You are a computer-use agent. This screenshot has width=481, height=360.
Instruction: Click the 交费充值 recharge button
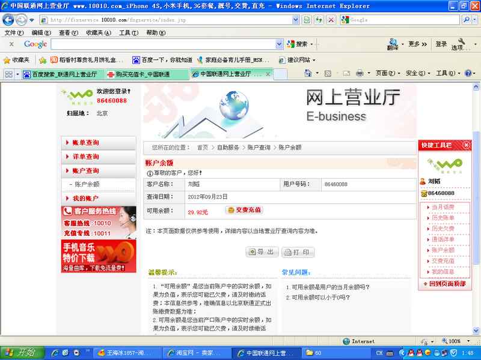click(x=244, y=210)
